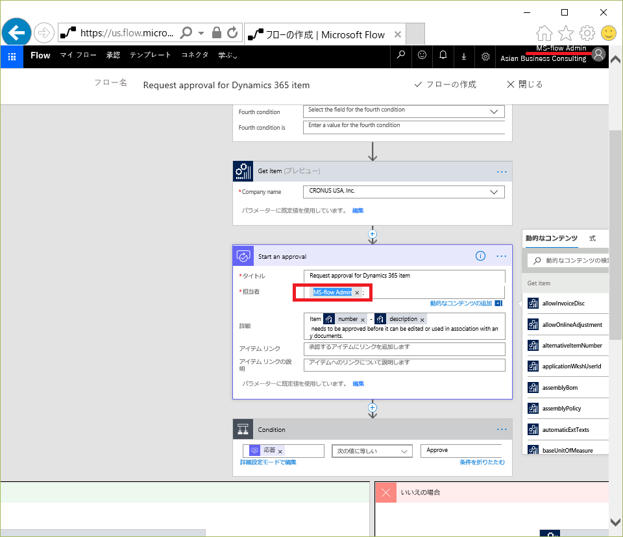The image size is (623, 537).
Task: Switch to the 式 tab
Action: (x=592, y=238)
